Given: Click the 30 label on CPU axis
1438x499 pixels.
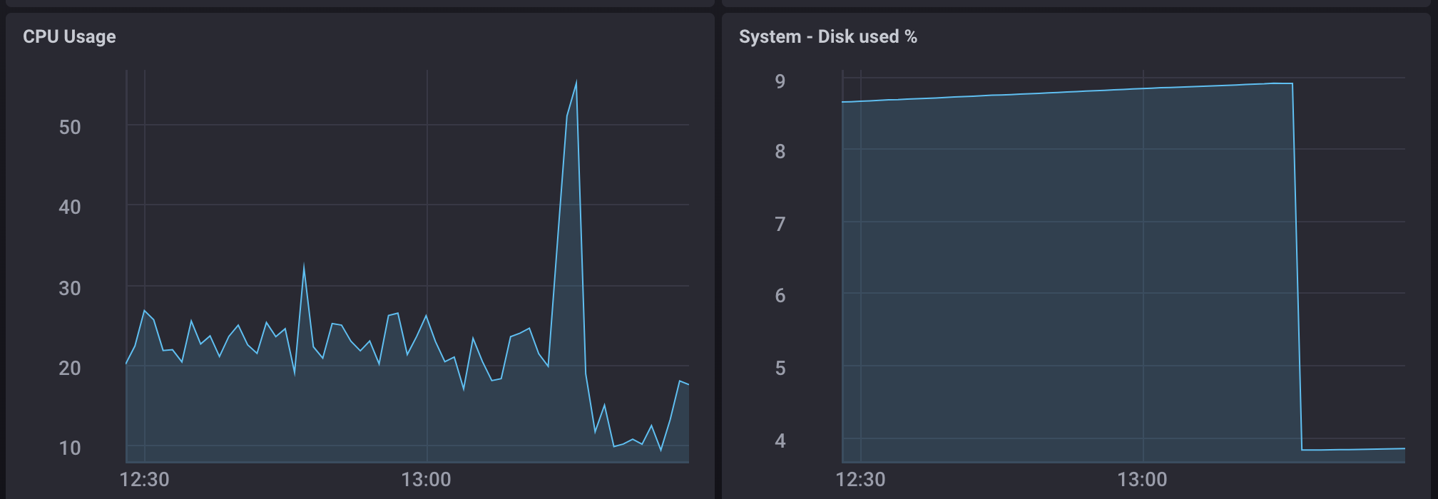Looking at the screenshot, I should point(70,289).
